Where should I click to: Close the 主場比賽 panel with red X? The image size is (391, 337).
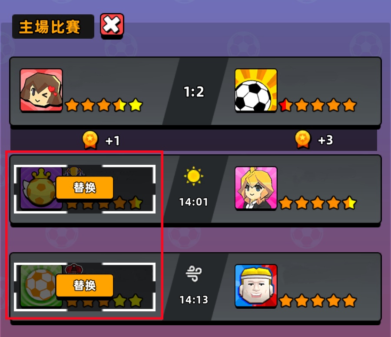point(112,25)
